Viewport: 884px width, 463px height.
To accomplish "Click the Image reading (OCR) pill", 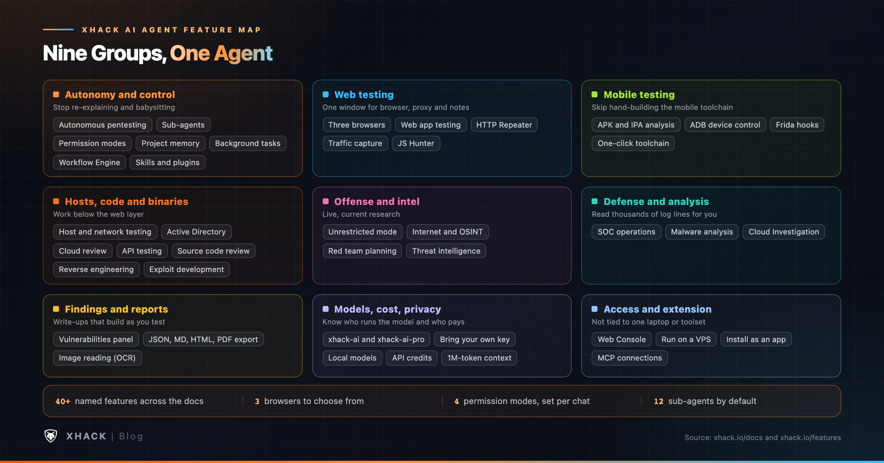I will pyautogui.click(x=97, y=358).
